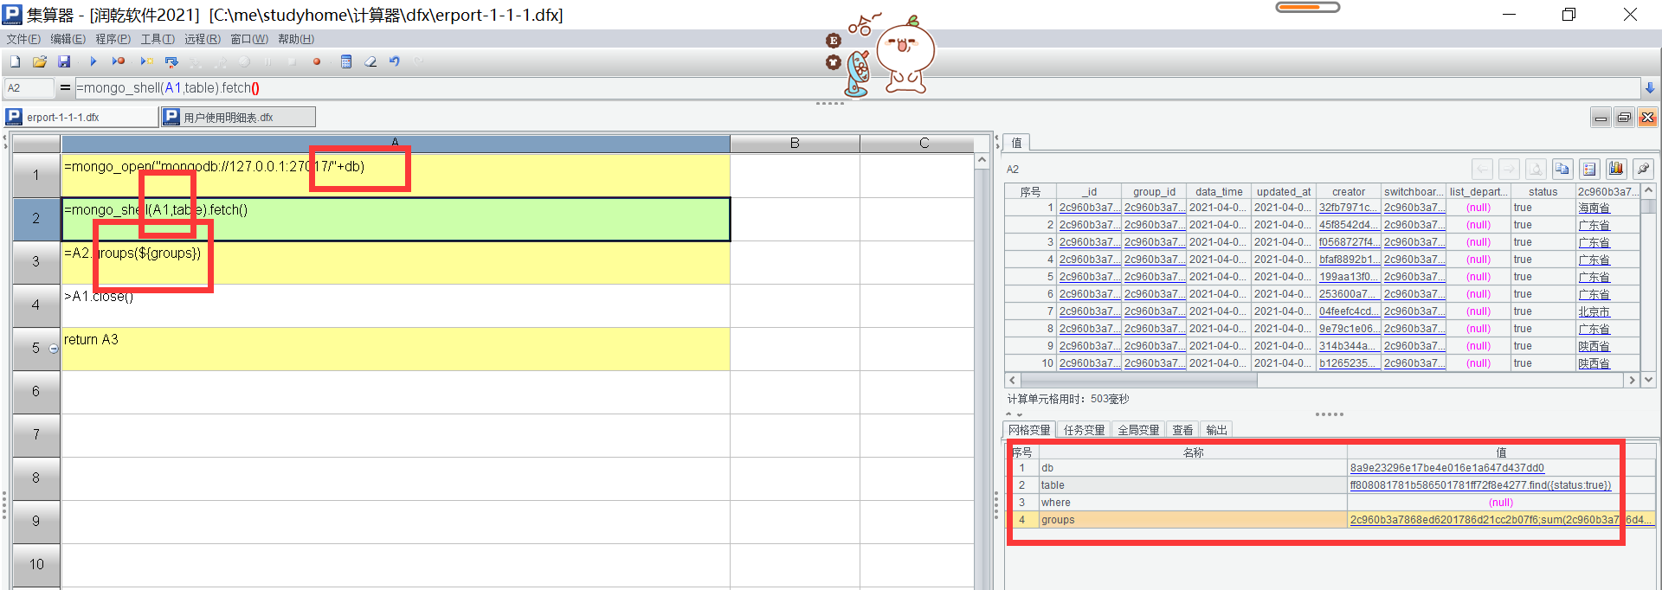Show chart view of the A2 value
The image size is (1662, 590).
1615,169
